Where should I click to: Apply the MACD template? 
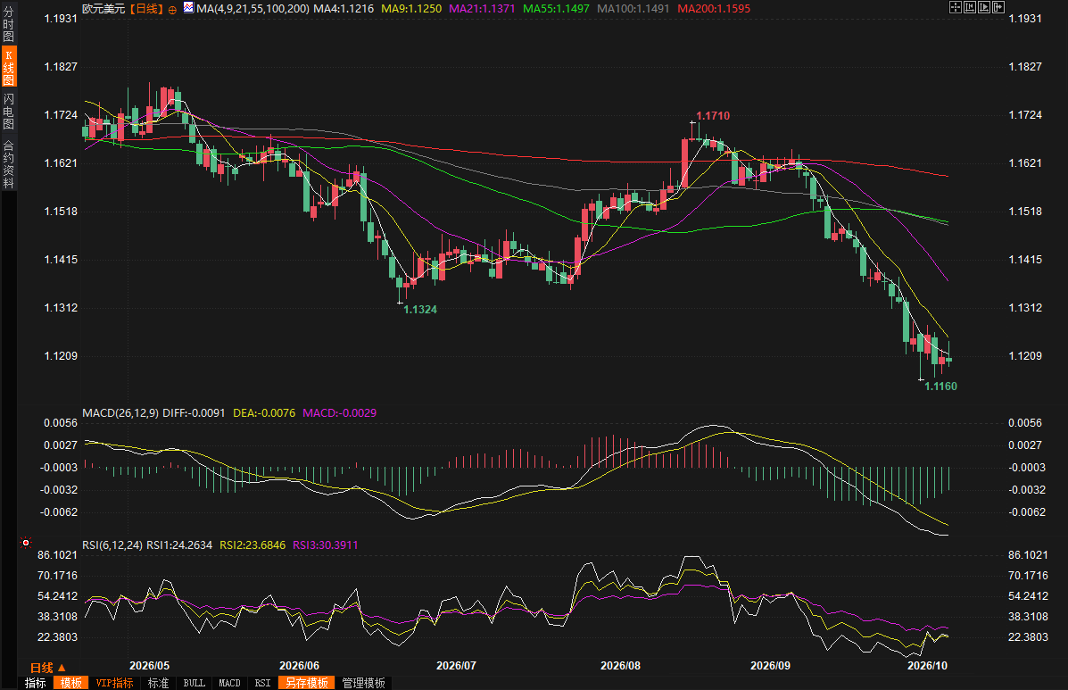pyautogui.click(x=229, y=683)
